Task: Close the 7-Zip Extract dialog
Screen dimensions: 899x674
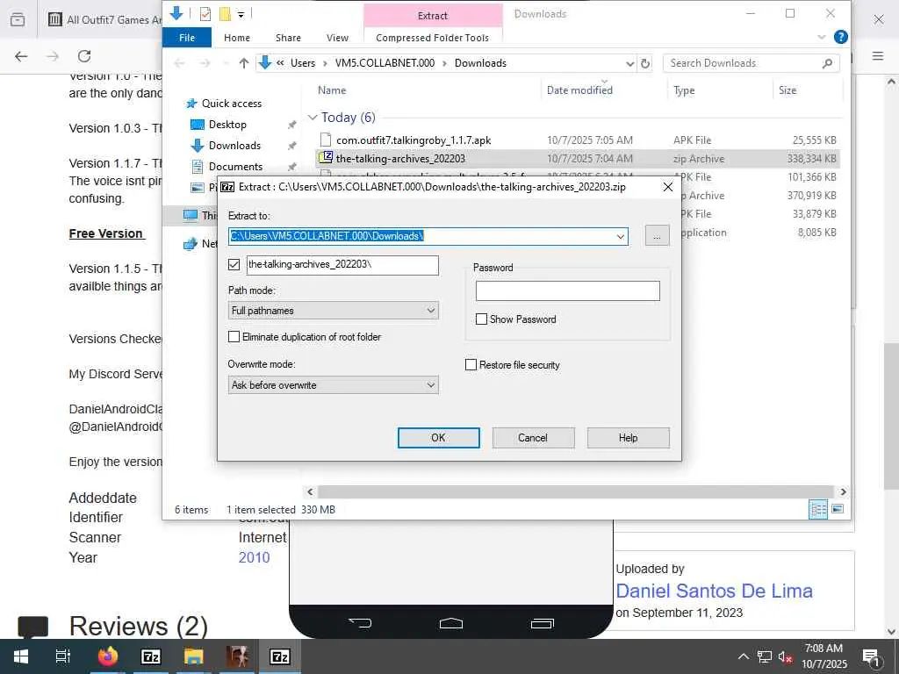Action: [668, 187]
